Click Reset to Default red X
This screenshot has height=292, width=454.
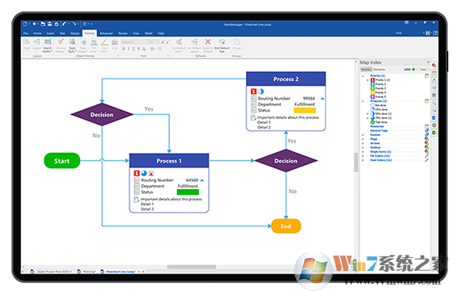(x=208, y=42)
